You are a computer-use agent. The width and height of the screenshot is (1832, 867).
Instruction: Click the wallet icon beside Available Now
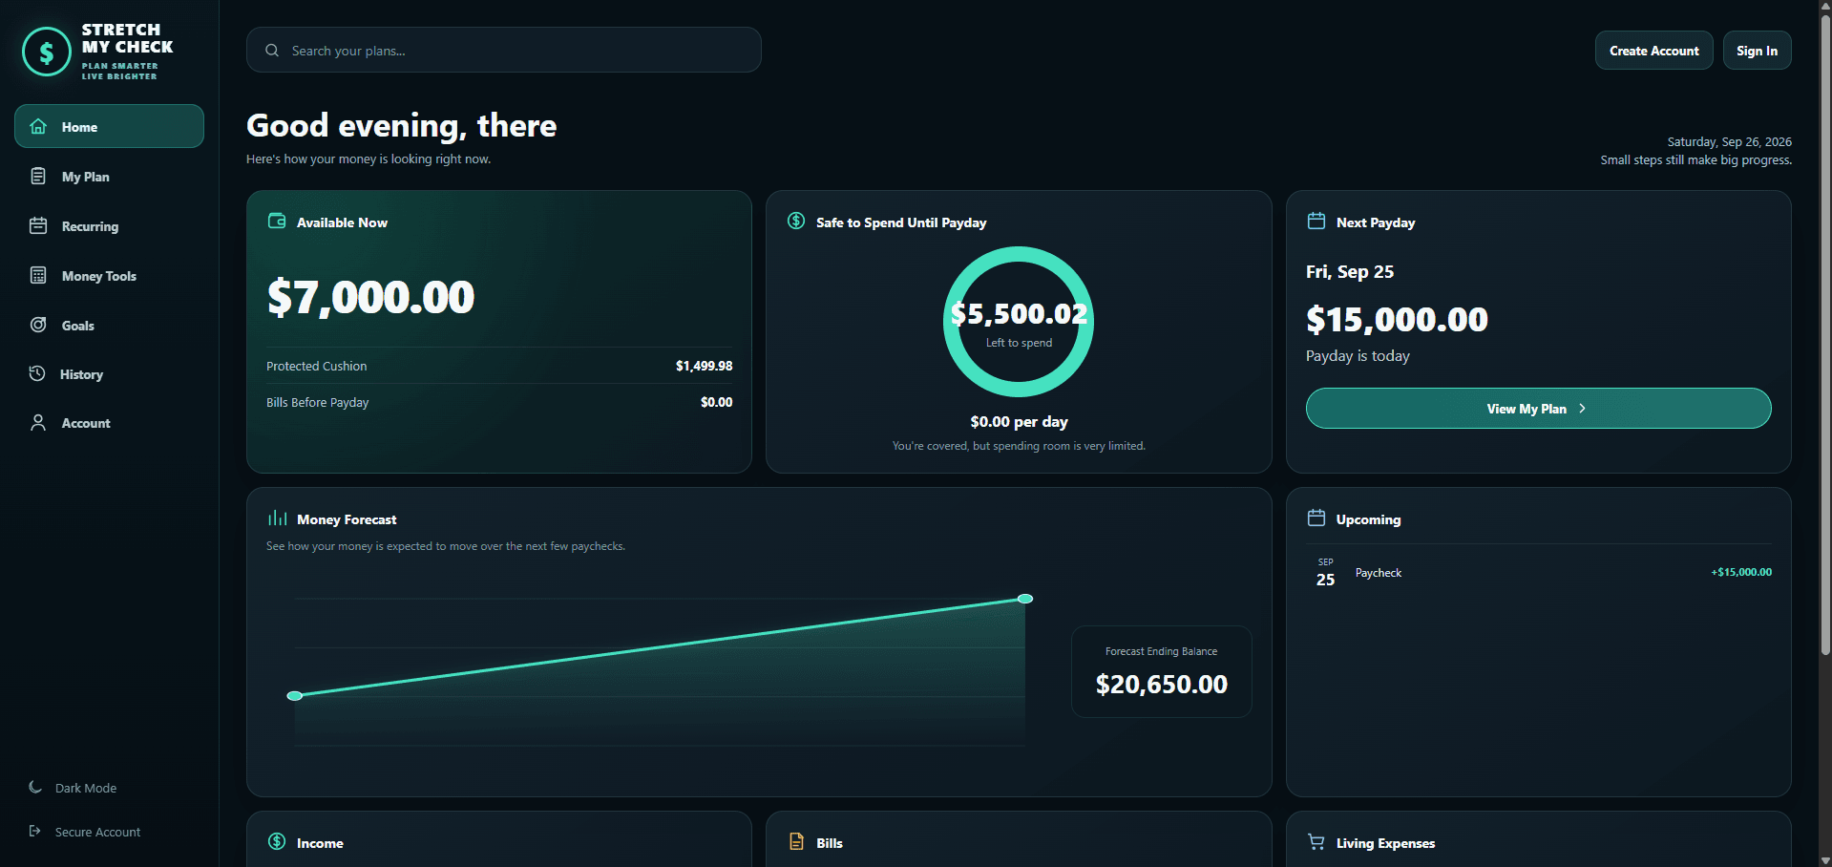277,221
